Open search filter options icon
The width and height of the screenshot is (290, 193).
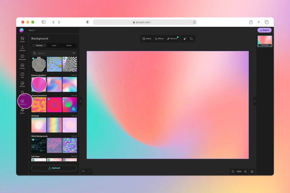[x=74, y=53]
